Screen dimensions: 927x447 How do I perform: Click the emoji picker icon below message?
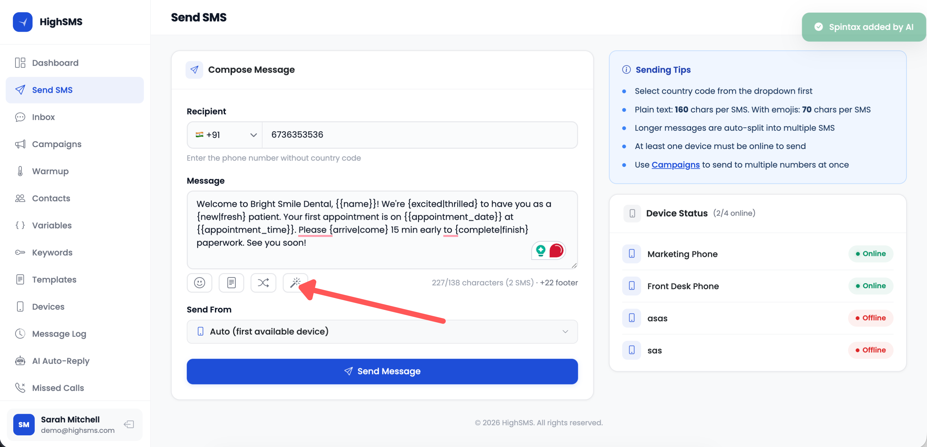tap(199, 283)
